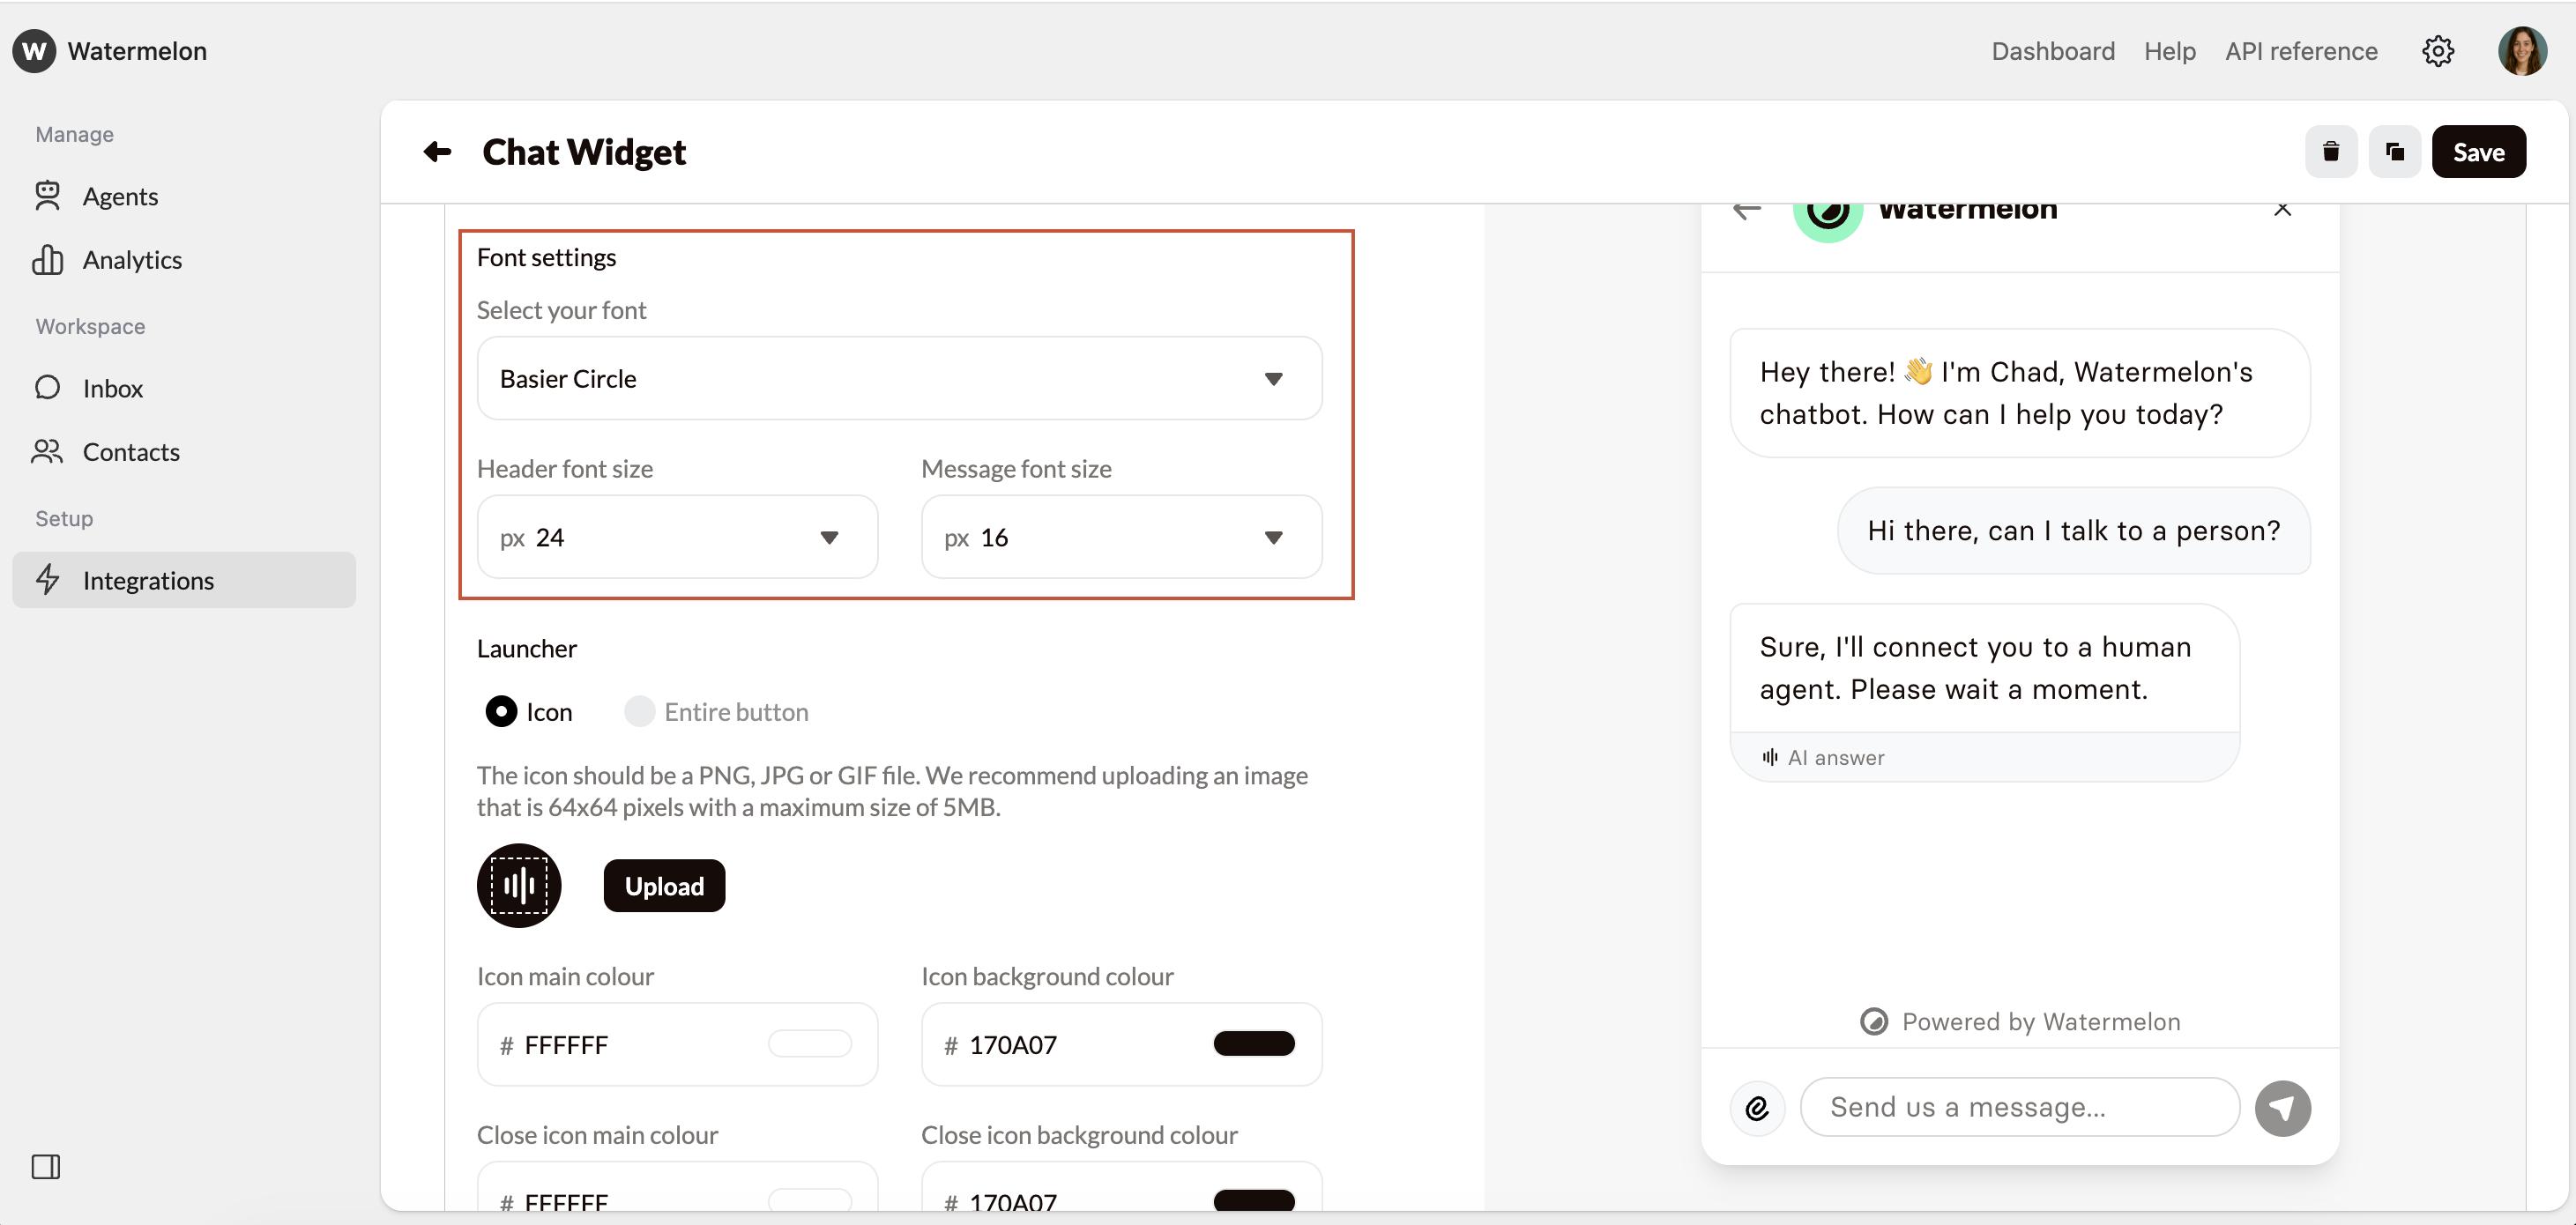Open the Inbox
Screen dimensions: 2576x1225
pos(113,388)
